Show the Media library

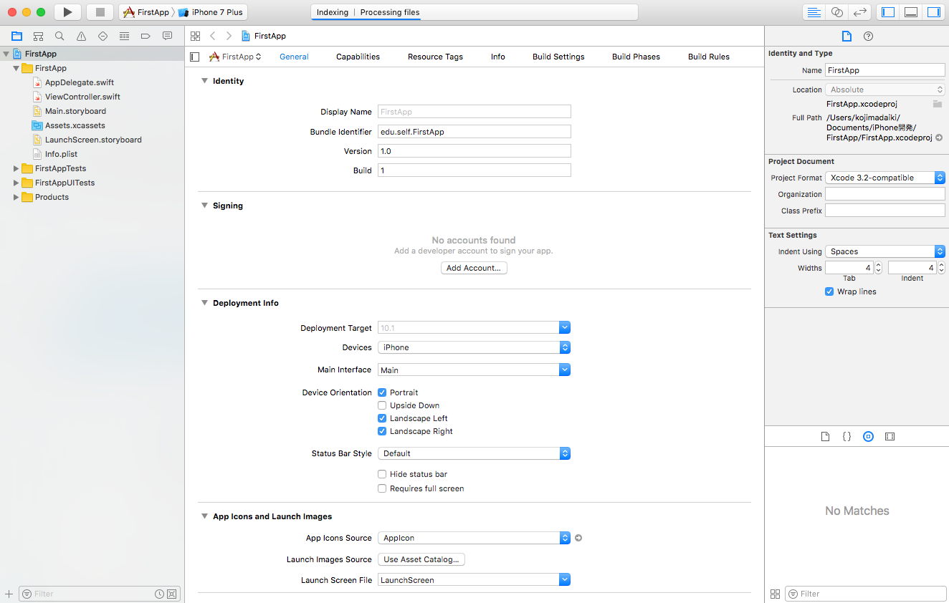890,436
